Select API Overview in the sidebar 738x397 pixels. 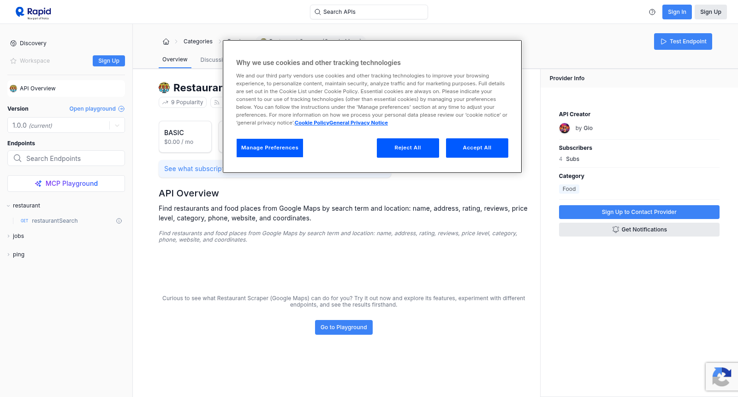66,89
